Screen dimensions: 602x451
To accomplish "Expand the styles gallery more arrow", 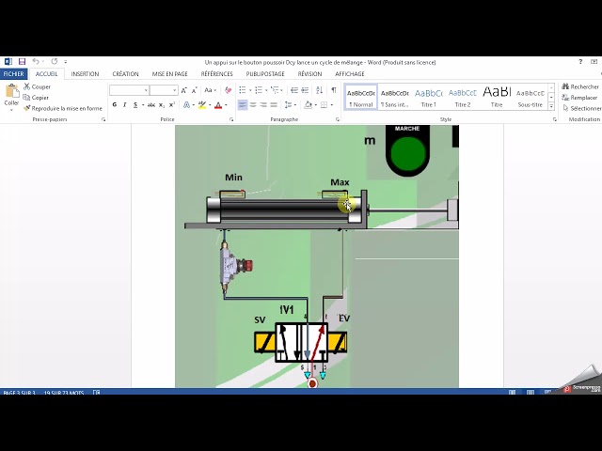I will click(x=551, y=106).
